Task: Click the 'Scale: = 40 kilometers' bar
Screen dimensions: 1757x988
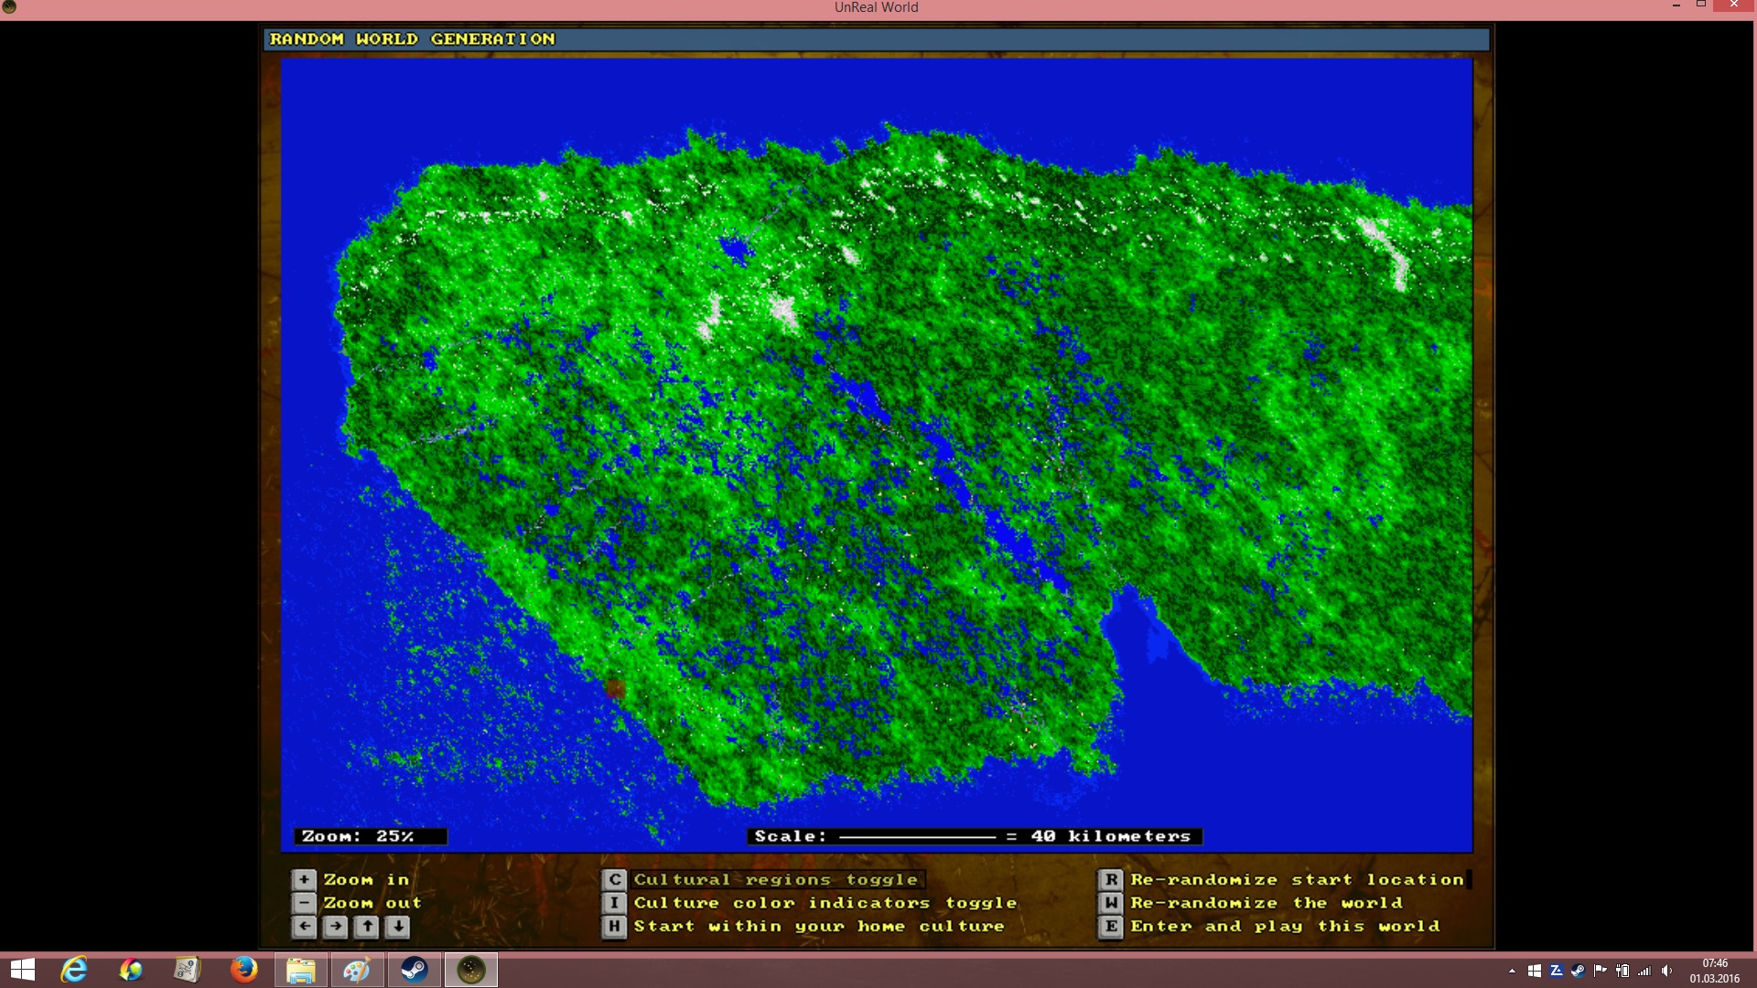Action: point(974,836)
